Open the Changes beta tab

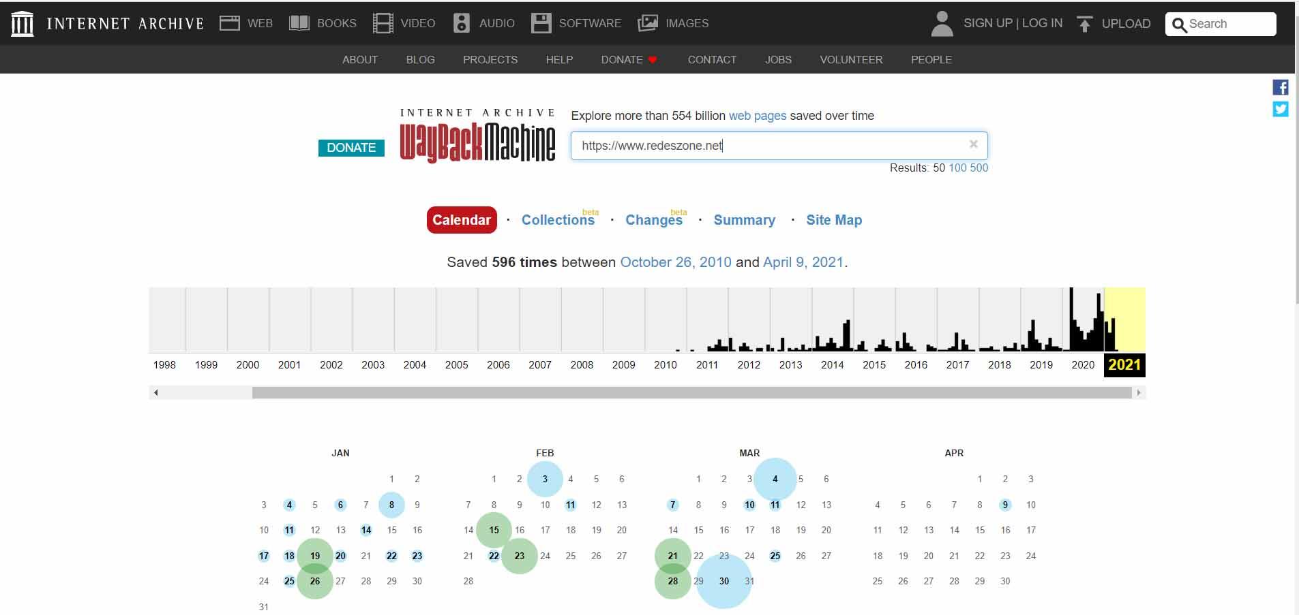click(x=654, y=220)
